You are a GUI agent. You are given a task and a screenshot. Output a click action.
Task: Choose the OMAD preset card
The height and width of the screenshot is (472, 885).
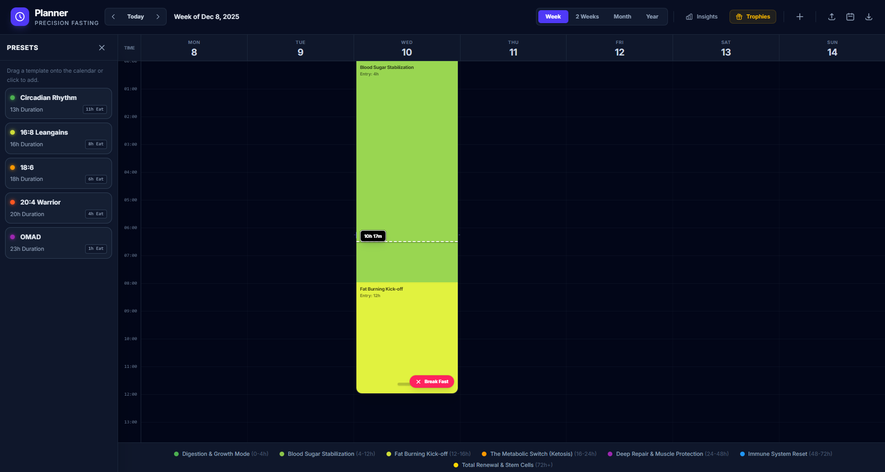(x=58, y=243)
